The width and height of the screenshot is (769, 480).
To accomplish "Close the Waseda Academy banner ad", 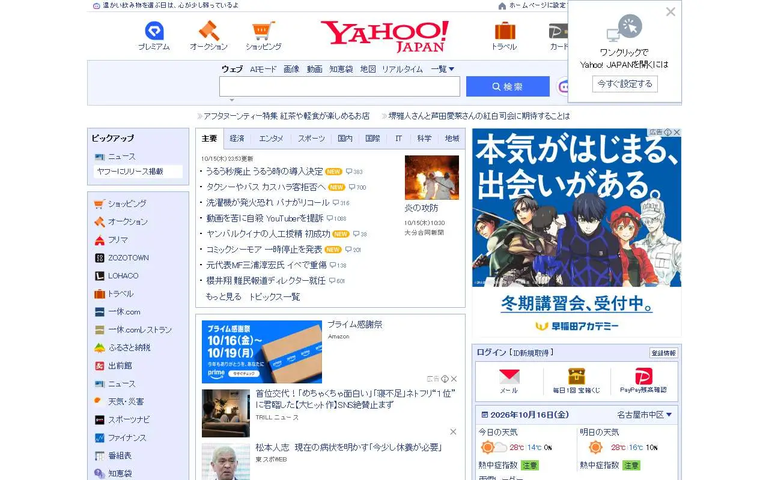I will pos(676,132).
